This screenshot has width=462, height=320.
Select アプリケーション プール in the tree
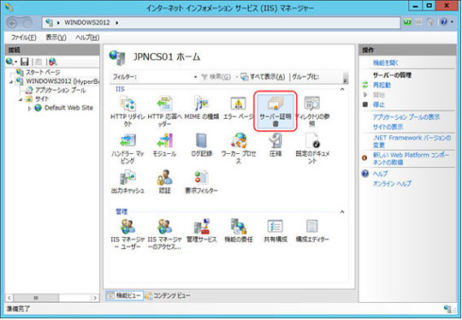[61, 90]
